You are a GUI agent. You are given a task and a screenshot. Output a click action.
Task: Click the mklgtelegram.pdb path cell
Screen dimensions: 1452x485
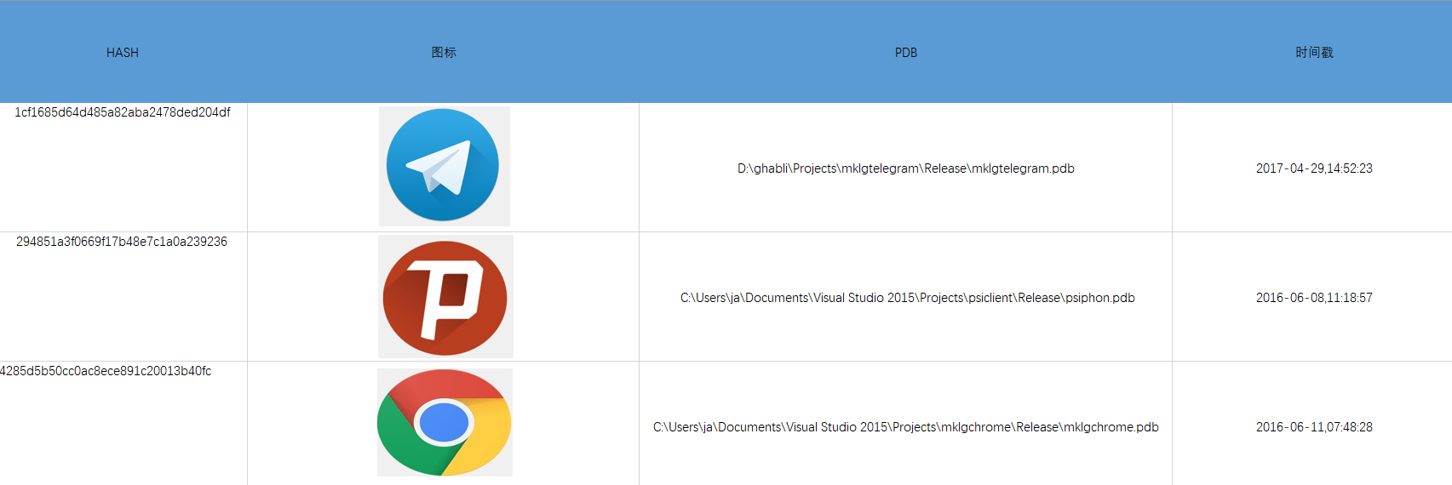[x=906, y=168]
